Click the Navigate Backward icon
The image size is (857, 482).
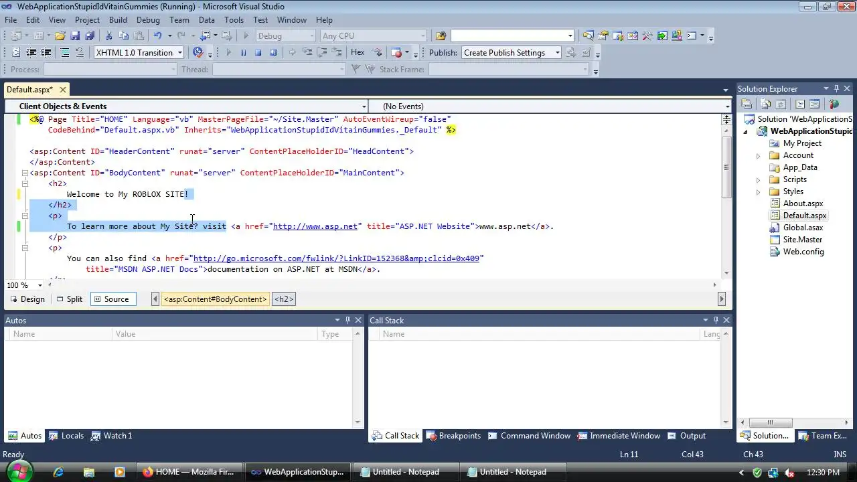[x=206, y=36]
